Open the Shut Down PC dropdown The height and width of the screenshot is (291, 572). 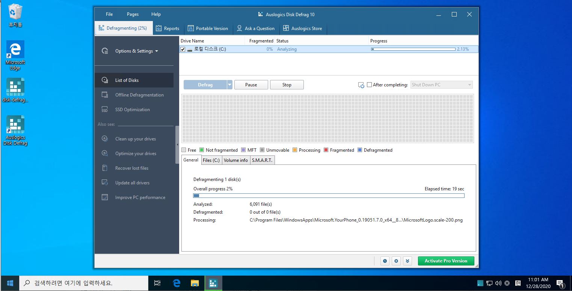click(442, 85)
